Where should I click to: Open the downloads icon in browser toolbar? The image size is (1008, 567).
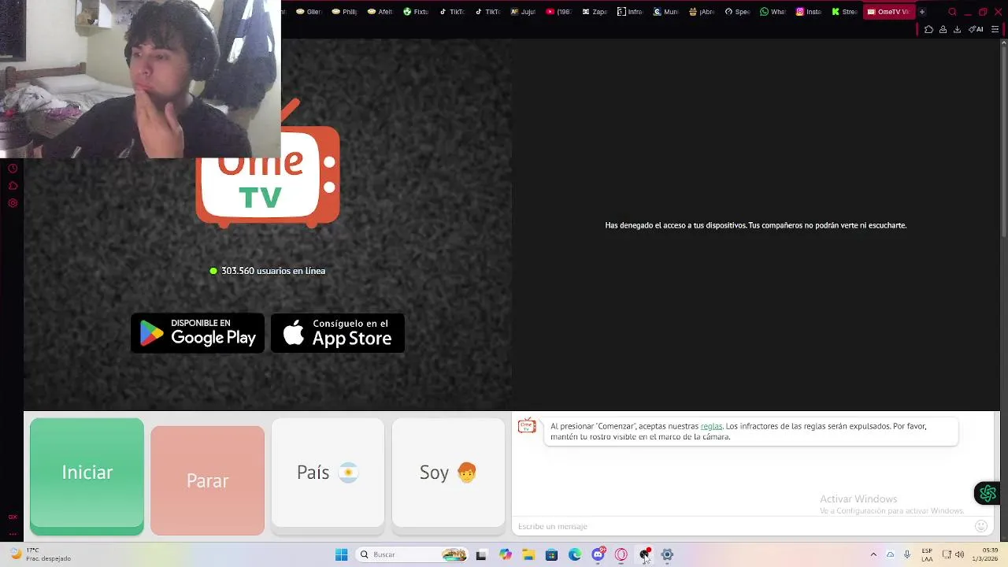(957, 29)
